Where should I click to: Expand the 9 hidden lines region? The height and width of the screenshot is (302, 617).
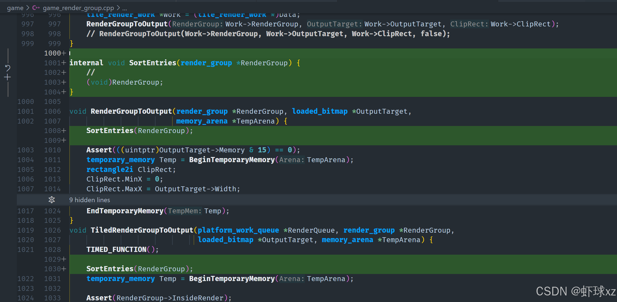pyautogui.click(x=90, y=200)
